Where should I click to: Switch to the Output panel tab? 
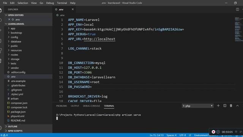pyautogui.click(x=75, y=106)
